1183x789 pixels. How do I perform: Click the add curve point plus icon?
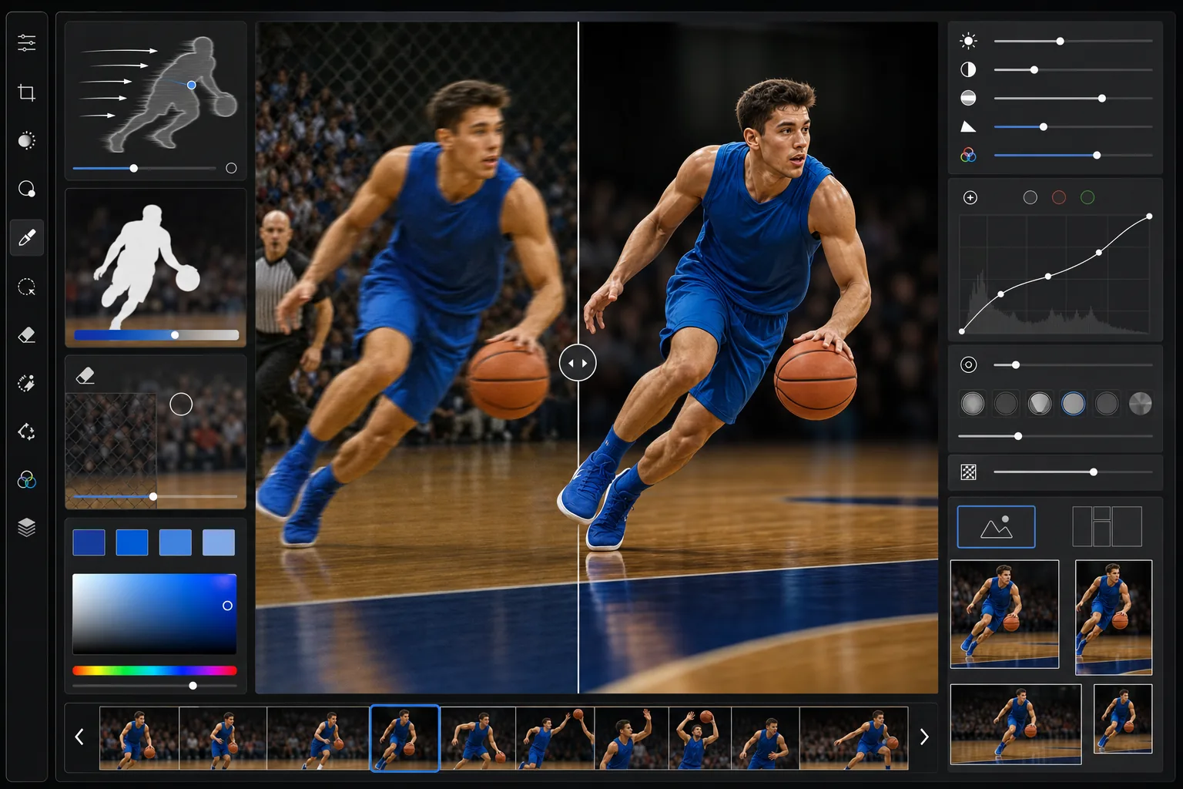click(x=970, y=198)
